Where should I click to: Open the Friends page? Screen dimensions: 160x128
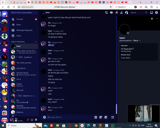click(x=24, y=19)
